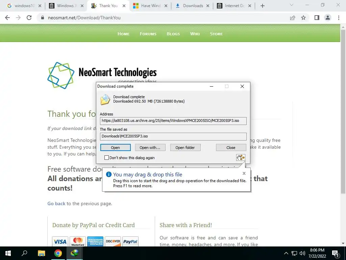Screen dimensions: 346x260
Task: Click the NeoSmart Technologies logo
Action: pos(102,75)
